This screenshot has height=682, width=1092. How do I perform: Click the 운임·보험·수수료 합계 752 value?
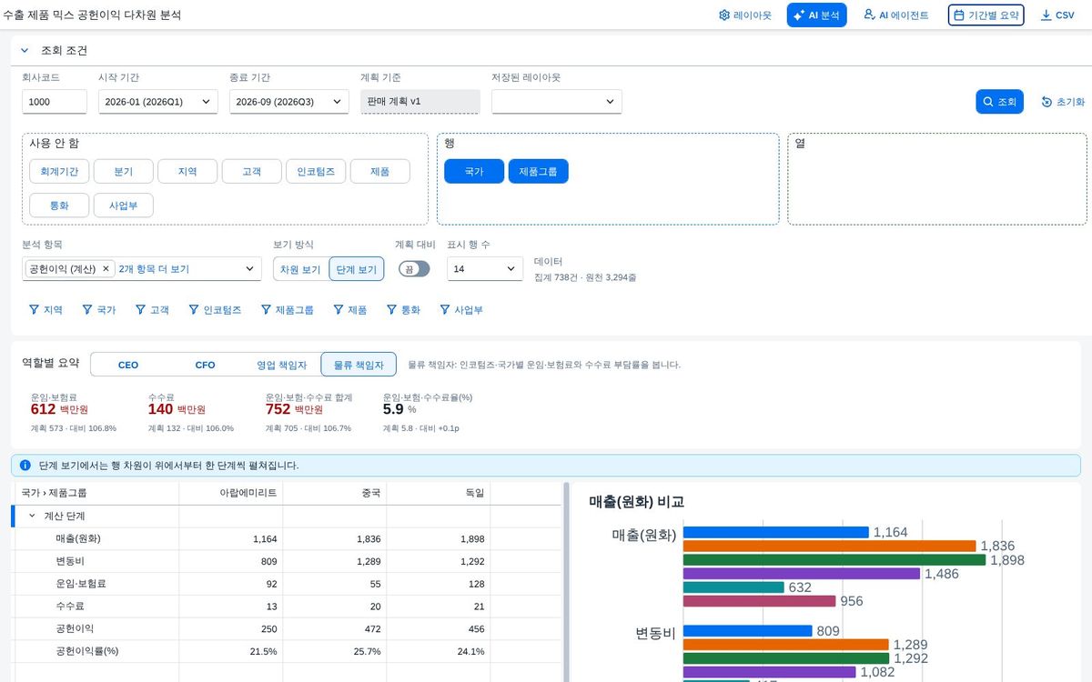point(278,410)
